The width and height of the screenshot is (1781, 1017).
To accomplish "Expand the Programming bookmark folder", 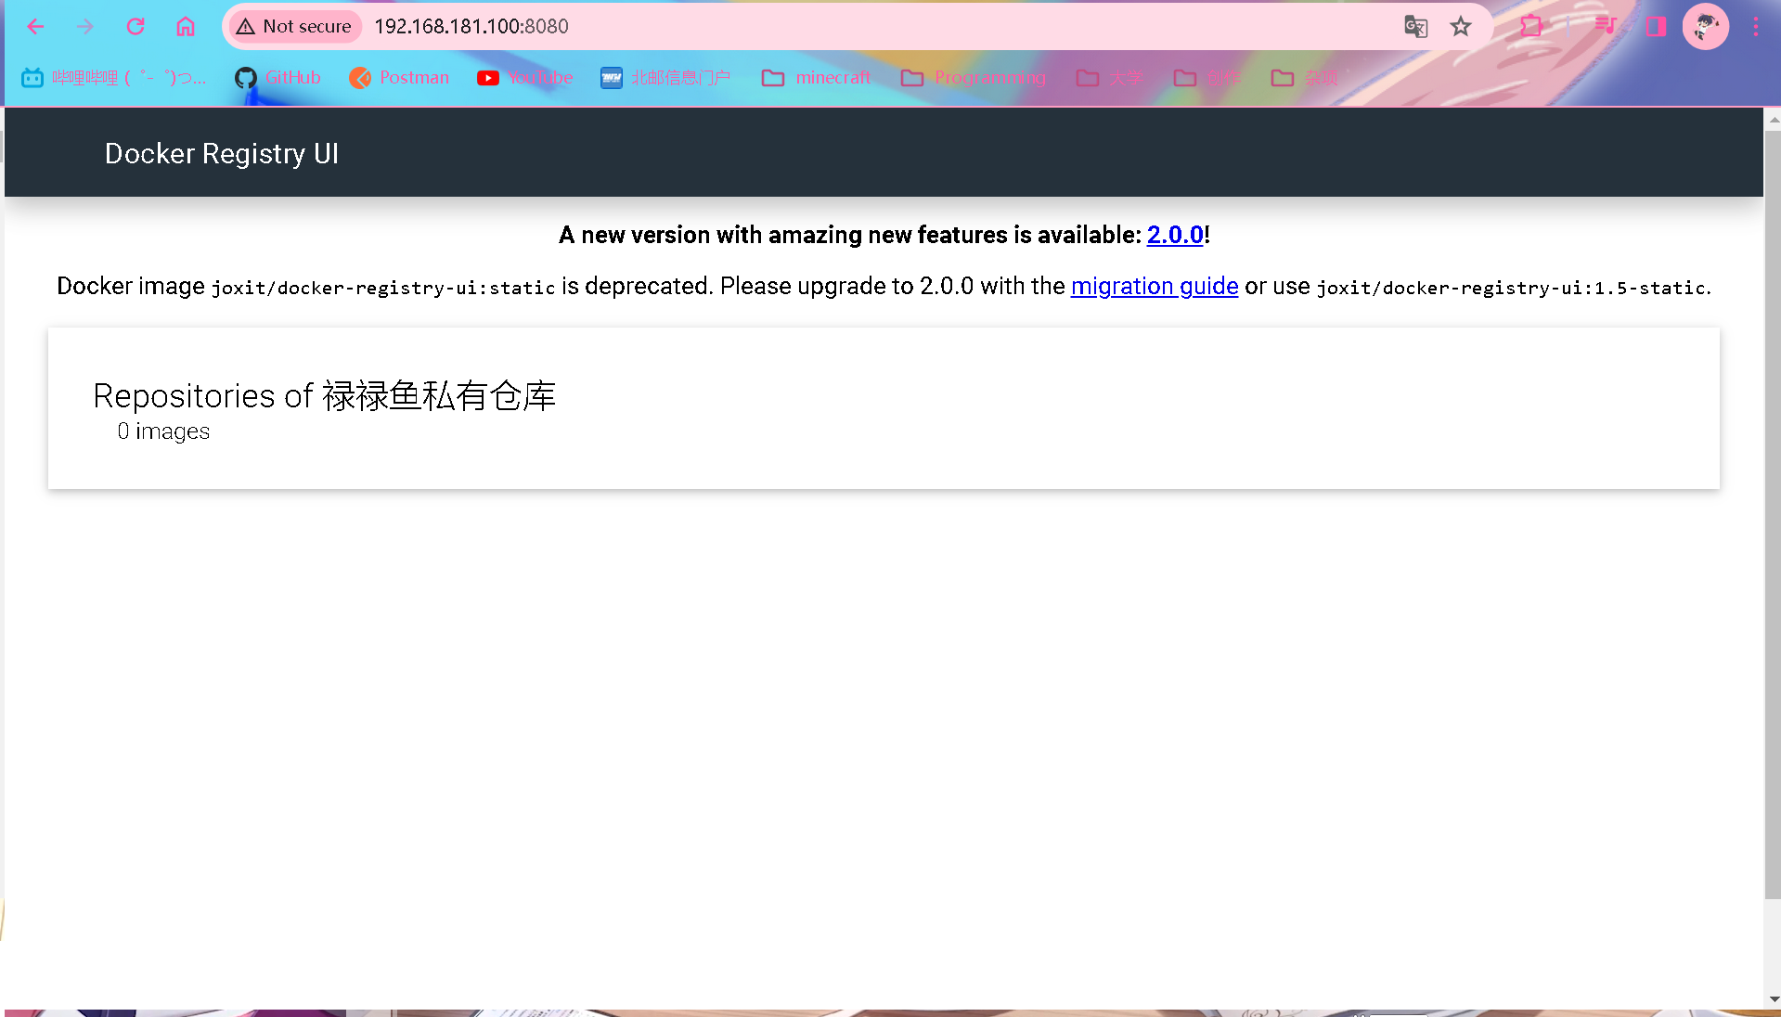I will click(x=974, y=78).
